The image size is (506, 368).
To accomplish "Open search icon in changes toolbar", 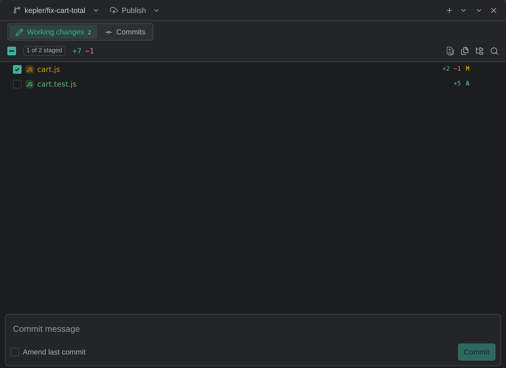I will [x=494, y=51].
